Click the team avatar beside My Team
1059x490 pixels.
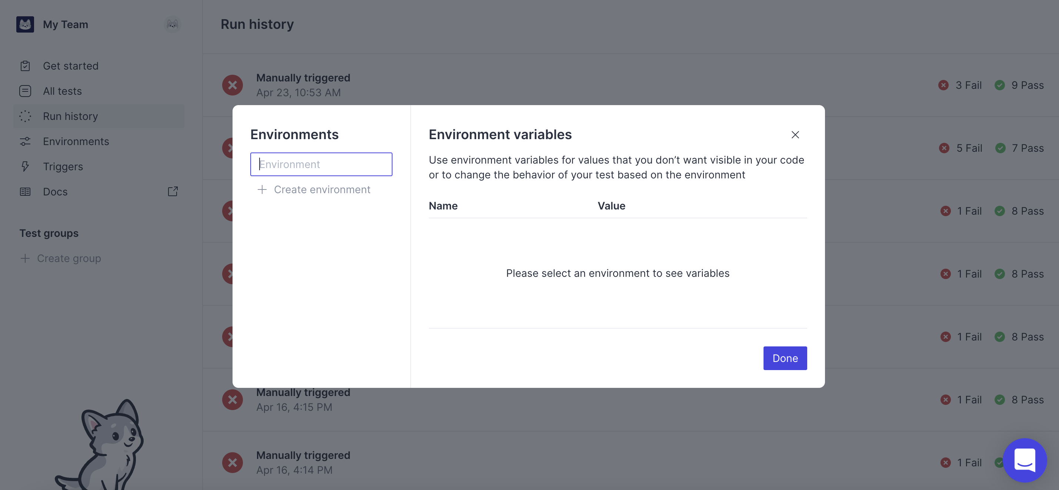pos(173,24)
